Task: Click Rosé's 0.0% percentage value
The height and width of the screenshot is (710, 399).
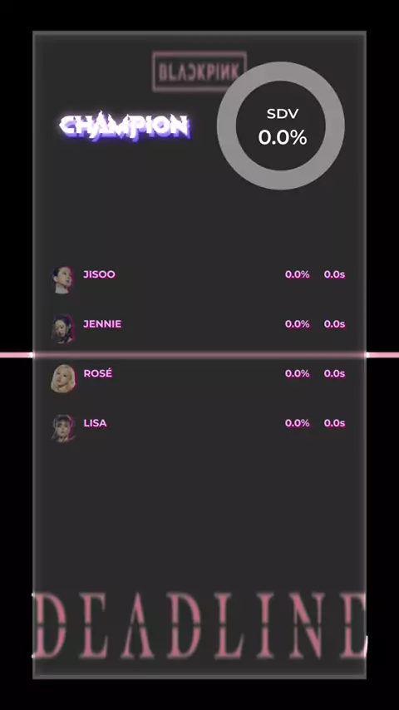Action: [x=297, y=373]
